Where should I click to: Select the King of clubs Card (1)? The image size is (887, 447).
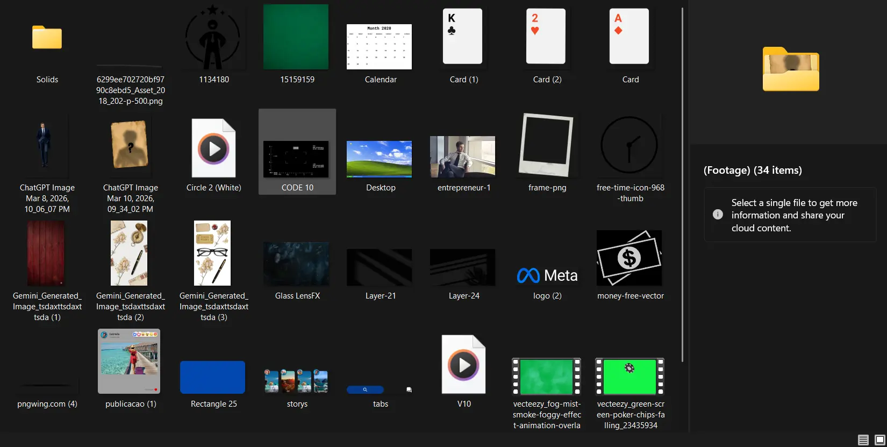click(463, 37)
